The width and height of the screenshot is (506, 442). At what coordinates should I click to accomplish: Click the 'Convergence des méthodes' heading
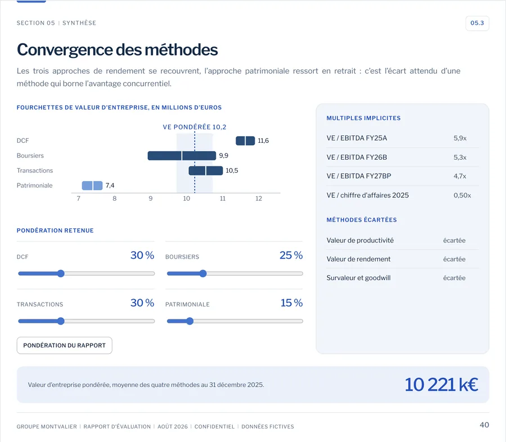(x=117, y=49)
